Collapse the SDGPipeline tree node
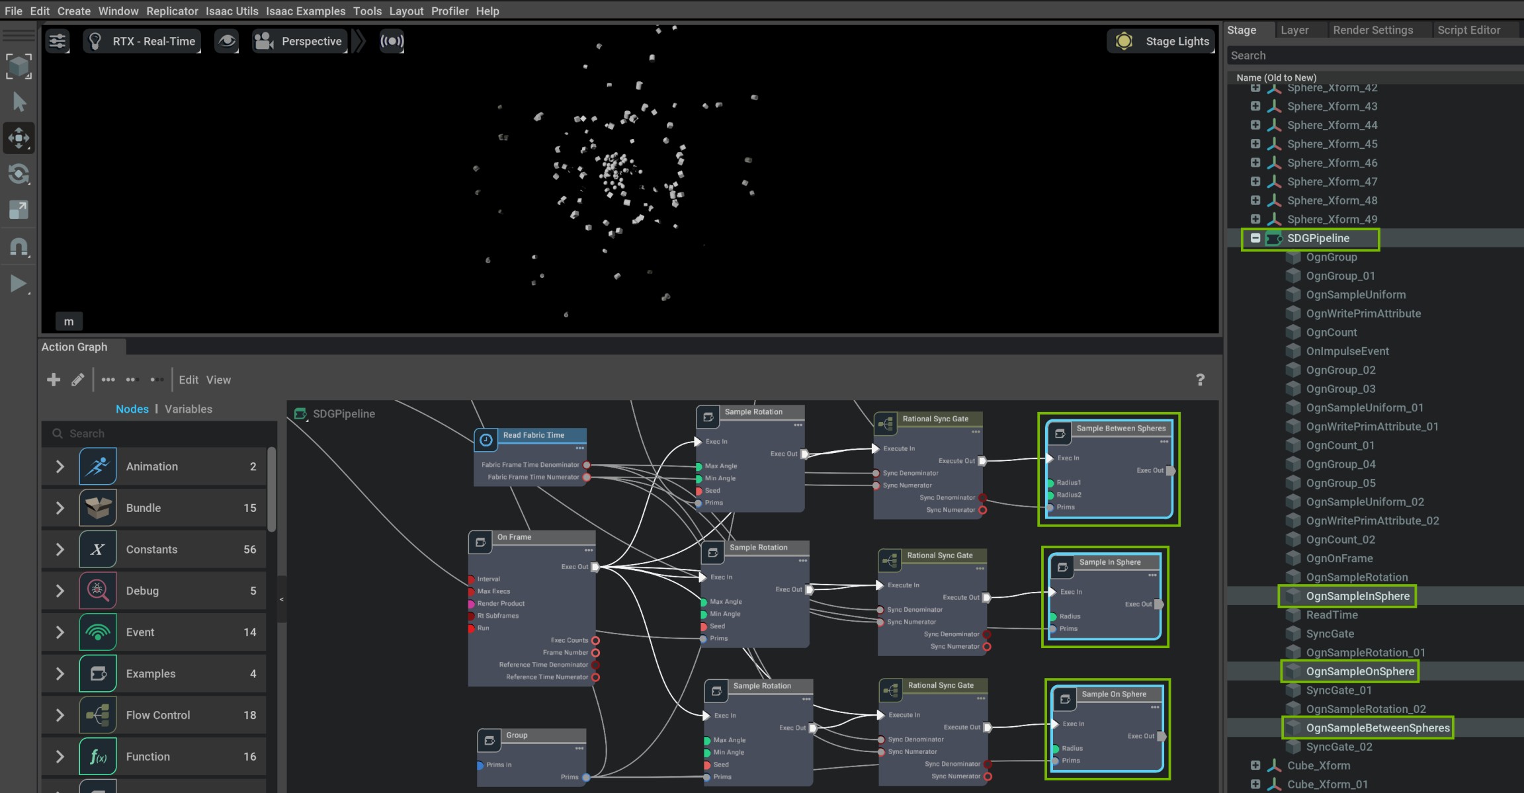The width and height of the screenshot is (1524, 793). [1255, 238]
